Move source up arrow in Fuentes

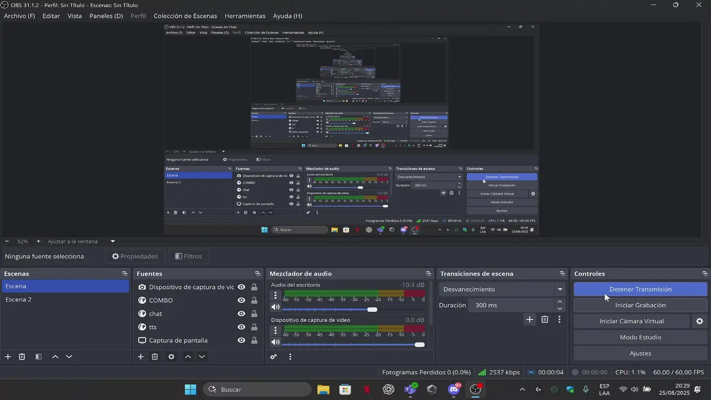click(x=188, y=357)
